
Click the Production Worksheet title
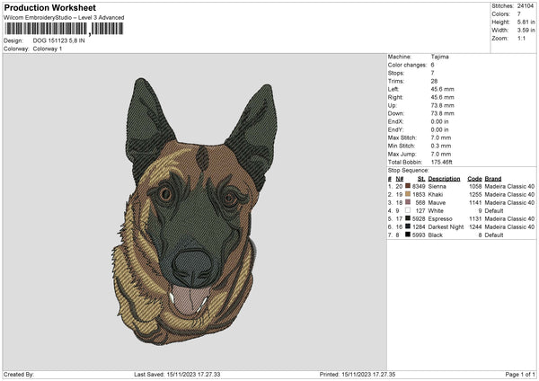click(43, 7)
